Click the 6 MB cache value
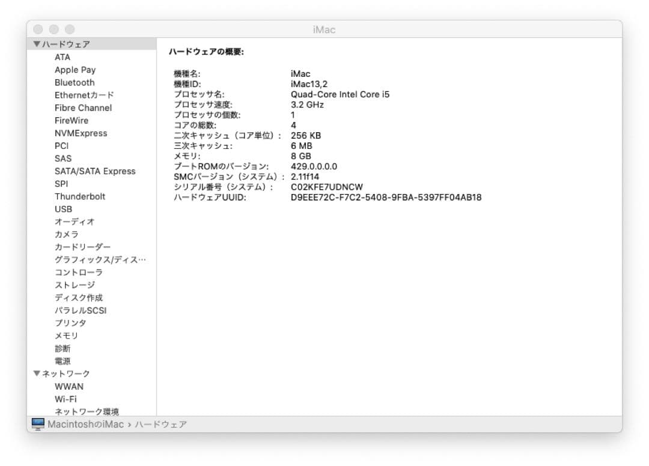The height and width of the screenshot is (466, 649). point(301,146)
